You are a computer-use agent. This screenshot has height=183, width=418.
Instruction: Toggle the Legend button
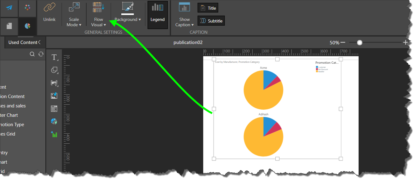[158, 14]
